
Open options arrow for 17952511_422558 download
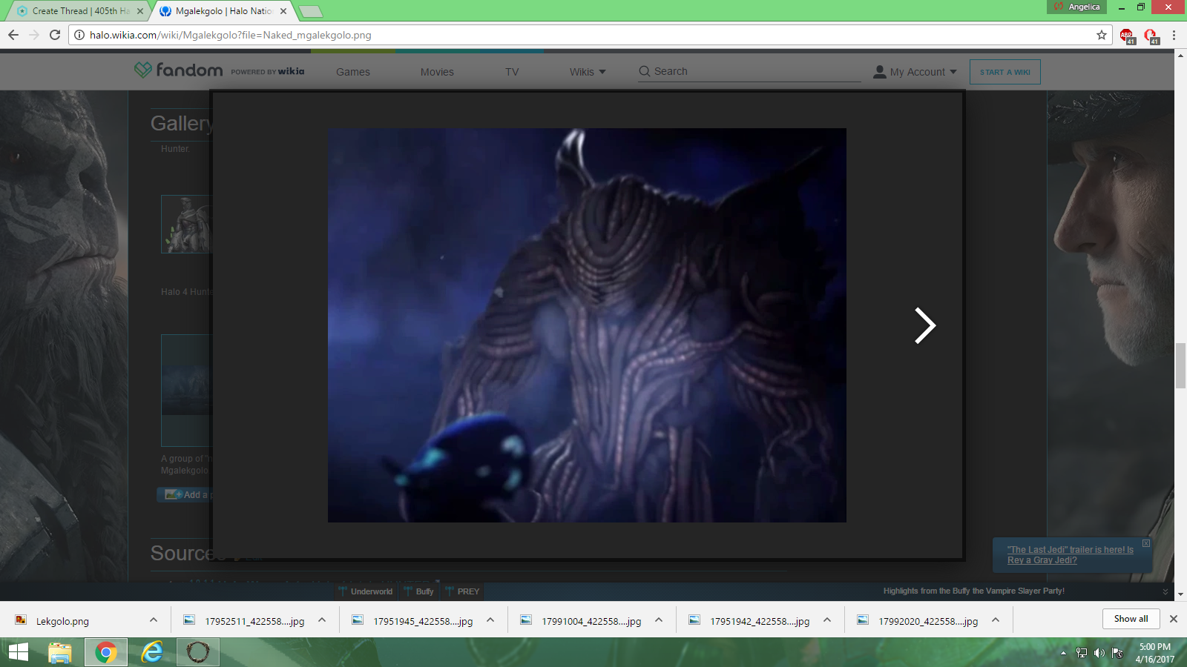322,620
